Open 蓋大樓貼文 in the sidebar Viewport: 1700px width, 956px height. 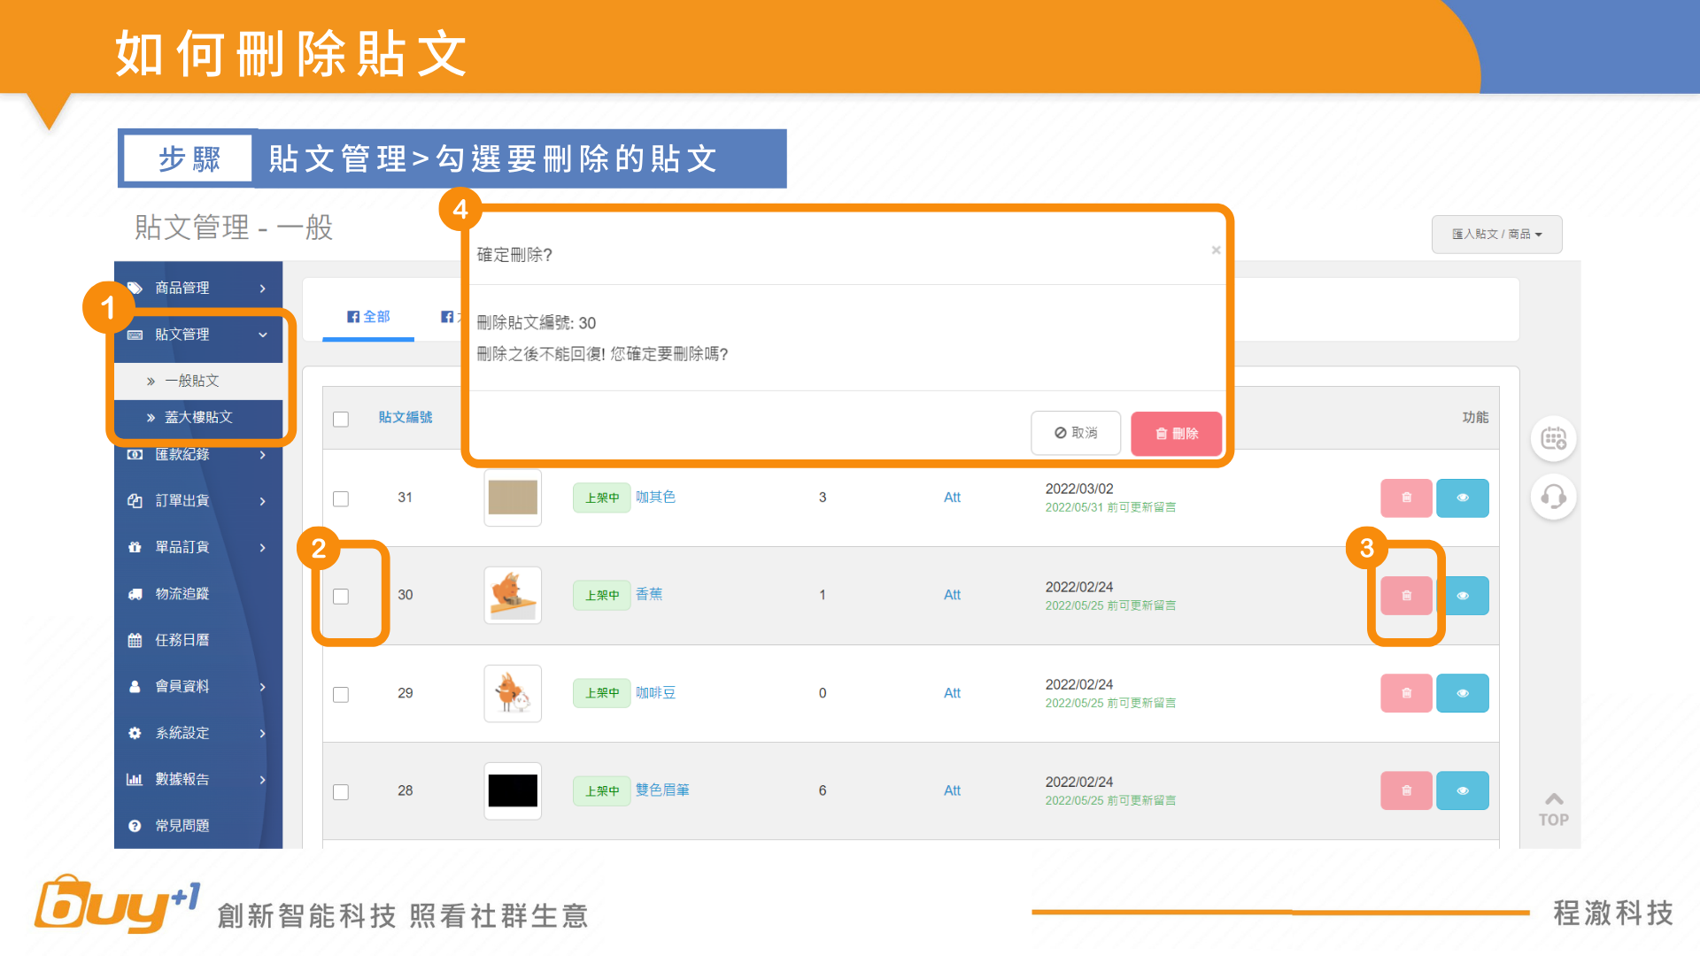pyautogui.click(x=198, y=417)
